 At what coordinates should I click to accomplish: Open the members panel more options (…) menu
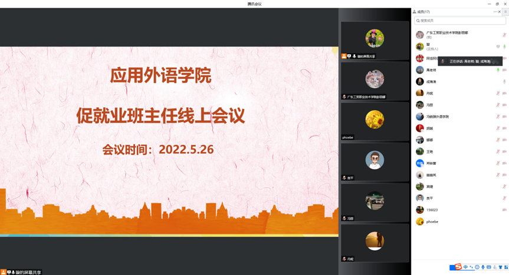click(496, 12)
